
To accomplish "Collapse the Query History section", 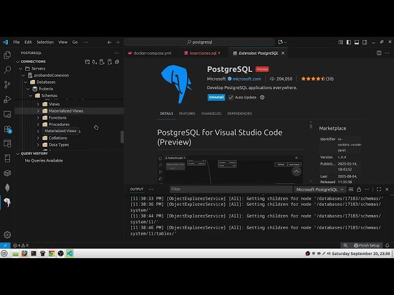I will click(18, 154).
